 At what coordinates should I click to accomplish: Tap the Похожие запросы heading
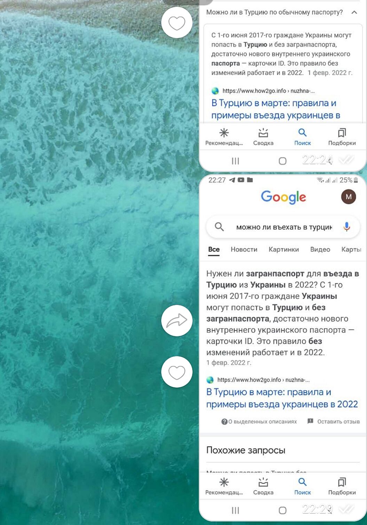coord(246,450)
